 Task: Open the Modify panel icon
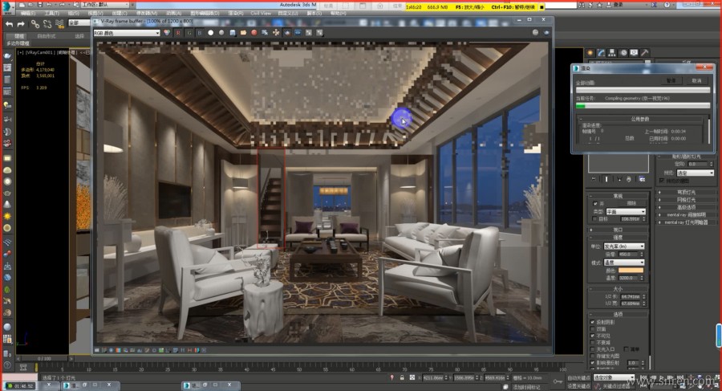point(602,53)
